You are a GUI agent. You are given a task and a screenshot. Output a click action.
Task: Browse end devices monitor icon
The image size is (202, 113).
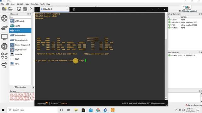[x=4, y=37]
